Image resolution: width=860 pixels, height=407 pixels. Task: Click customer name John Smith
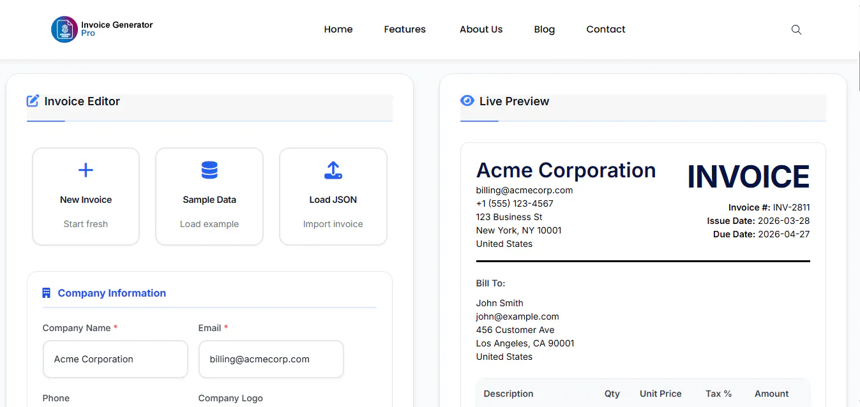click(x=499, y=303)
